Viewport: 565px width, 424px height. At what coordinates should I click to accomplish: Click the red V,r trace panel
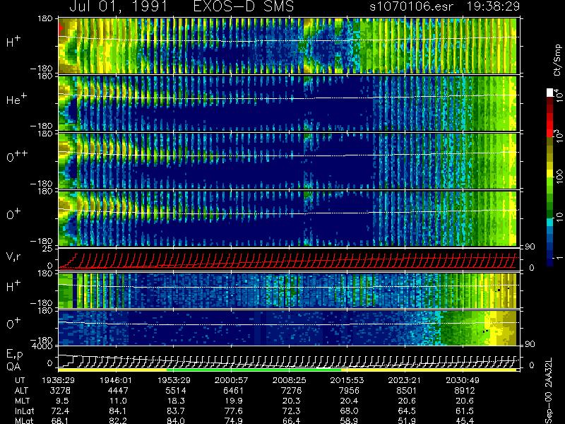[x=289, y=260]
